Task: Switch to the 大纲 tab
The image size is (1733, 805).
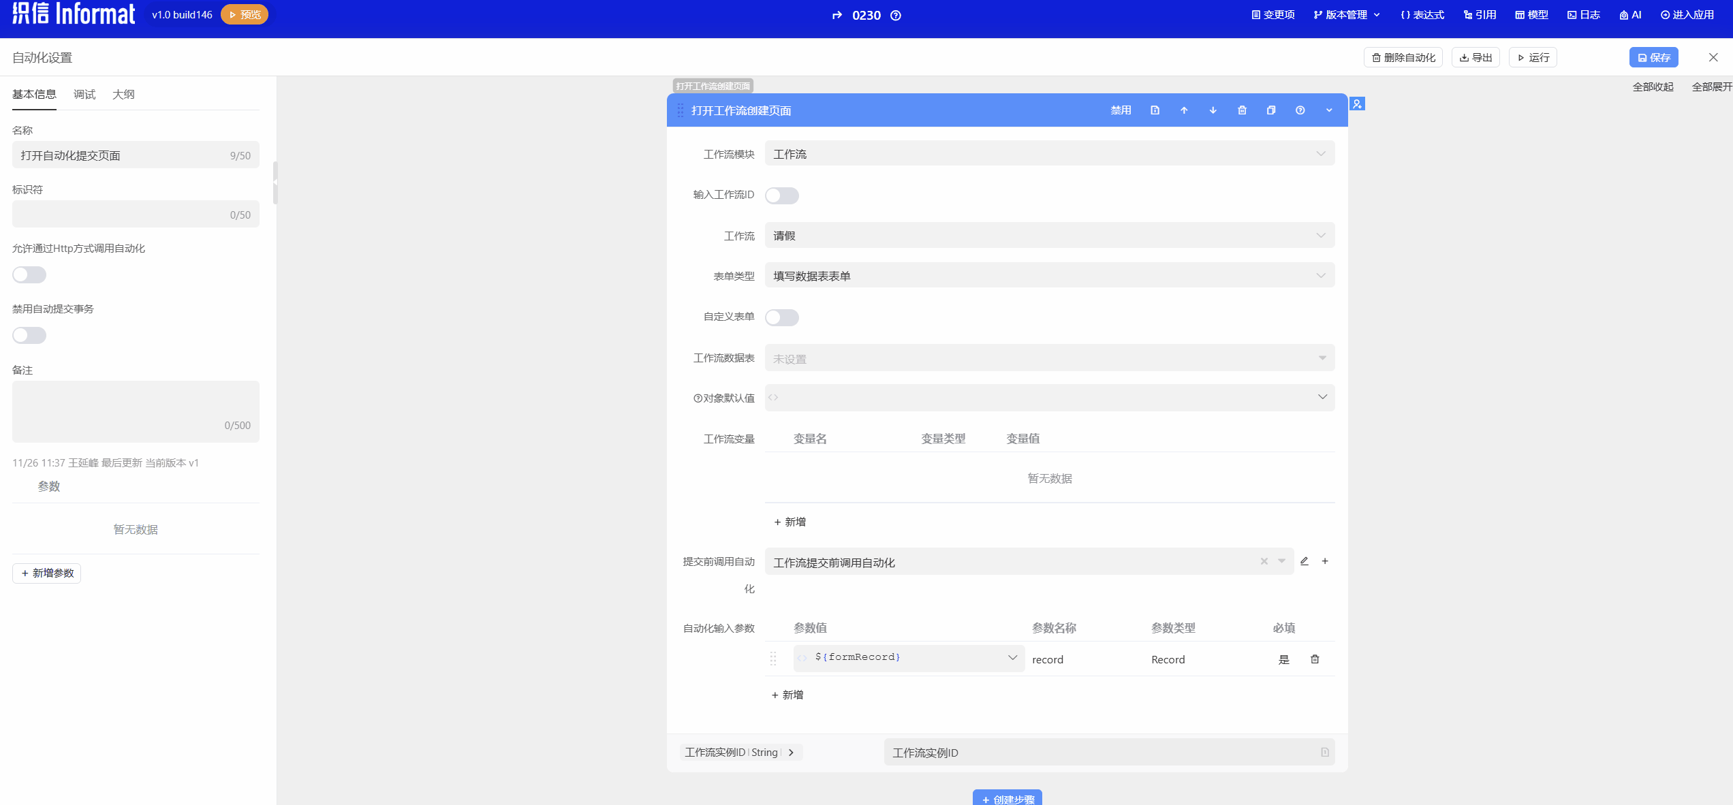Action: [x=123, y=95]
